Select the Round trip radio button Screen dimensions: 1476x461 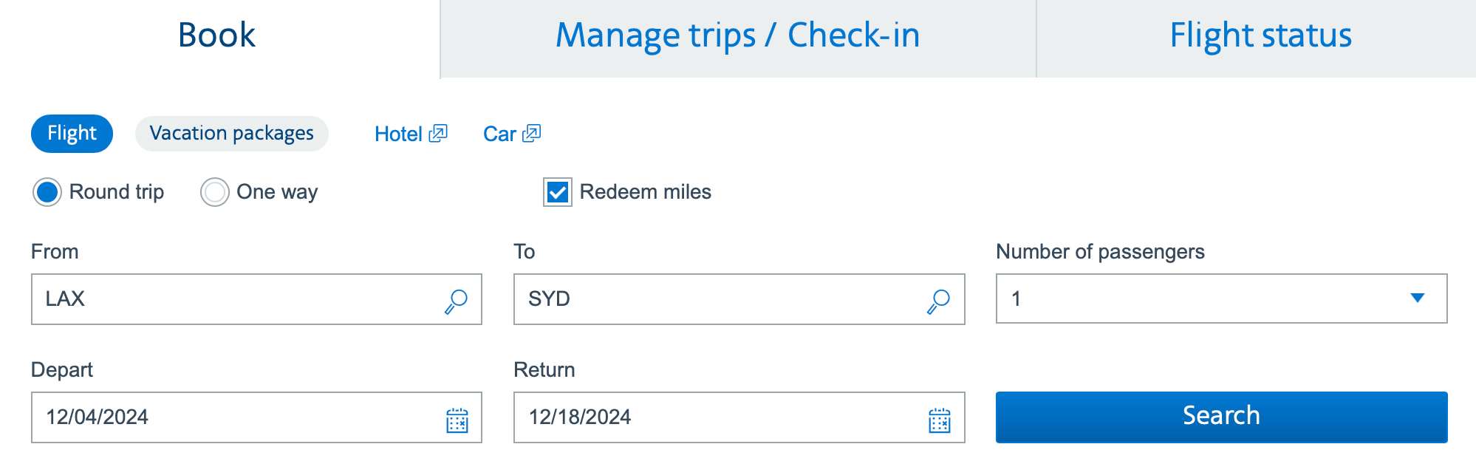click(47, 193)
